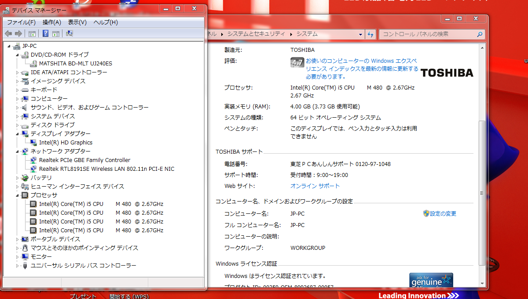Click the IDE ATA/ATAPI コントローラー icon
This screenshot has width=528, height=299.
click(26, 72)
